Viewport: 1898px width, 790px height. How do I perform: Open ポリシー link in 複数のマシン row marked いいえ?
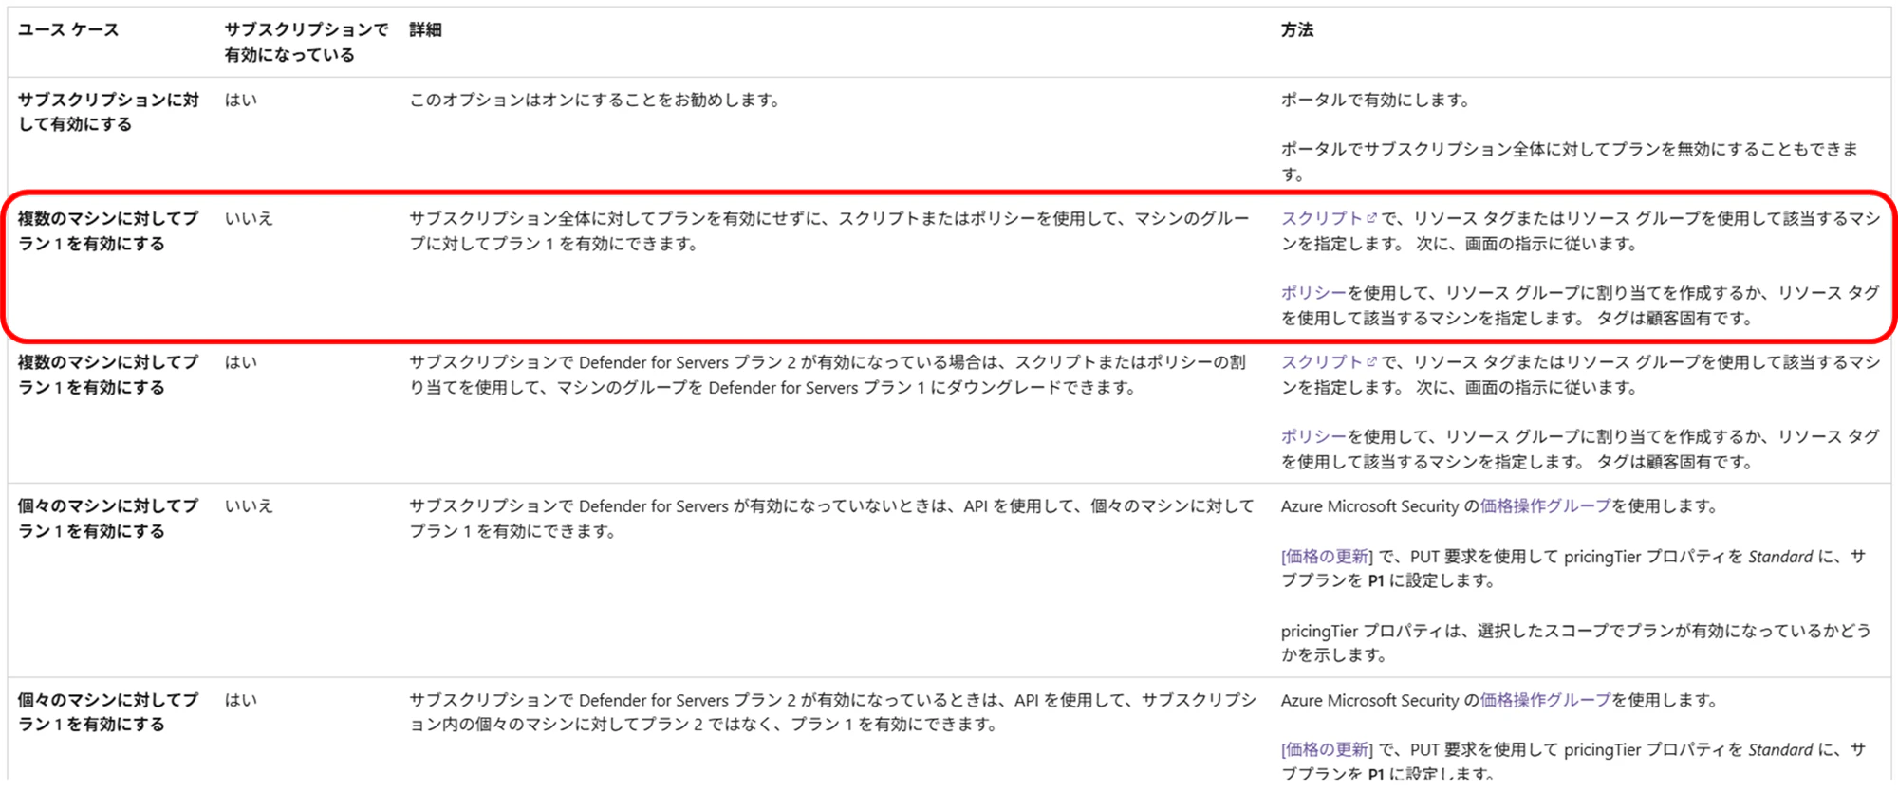tap(1313, 293)
